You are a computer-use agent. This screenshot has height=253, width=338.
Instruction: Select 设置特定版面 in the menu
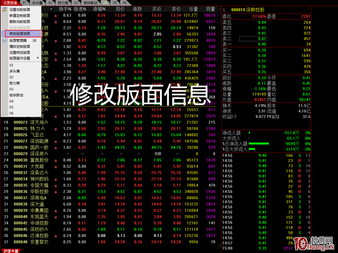click(x=20, y=52)
